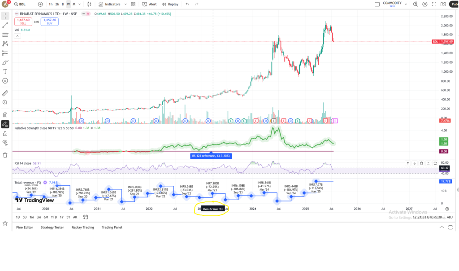Open the indicator templates grid icon
The width and height of the screenshot is (459, 271).
click(133, 4)
